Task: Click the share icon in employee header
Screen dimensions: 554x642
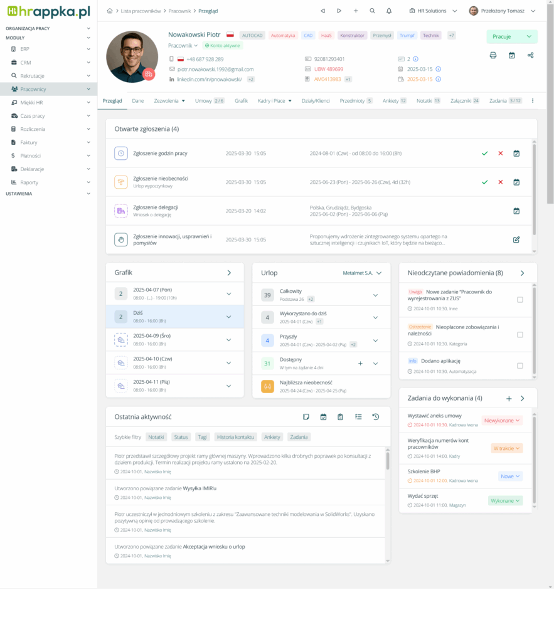Action: click(x=531, y=55)
